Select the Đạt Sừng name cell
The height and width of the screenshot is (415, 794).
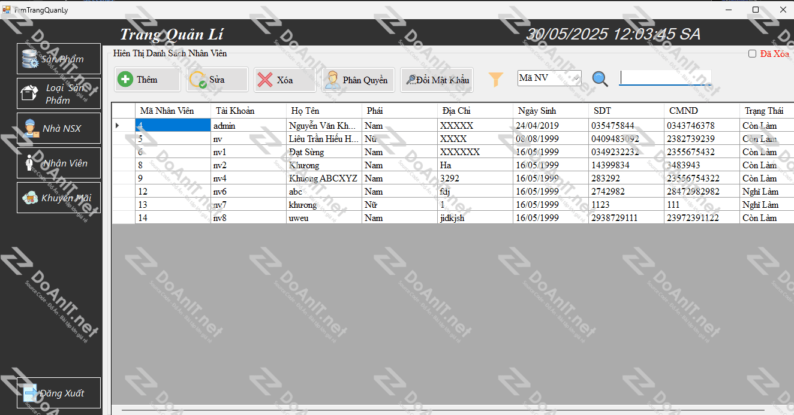coord(324,152)
